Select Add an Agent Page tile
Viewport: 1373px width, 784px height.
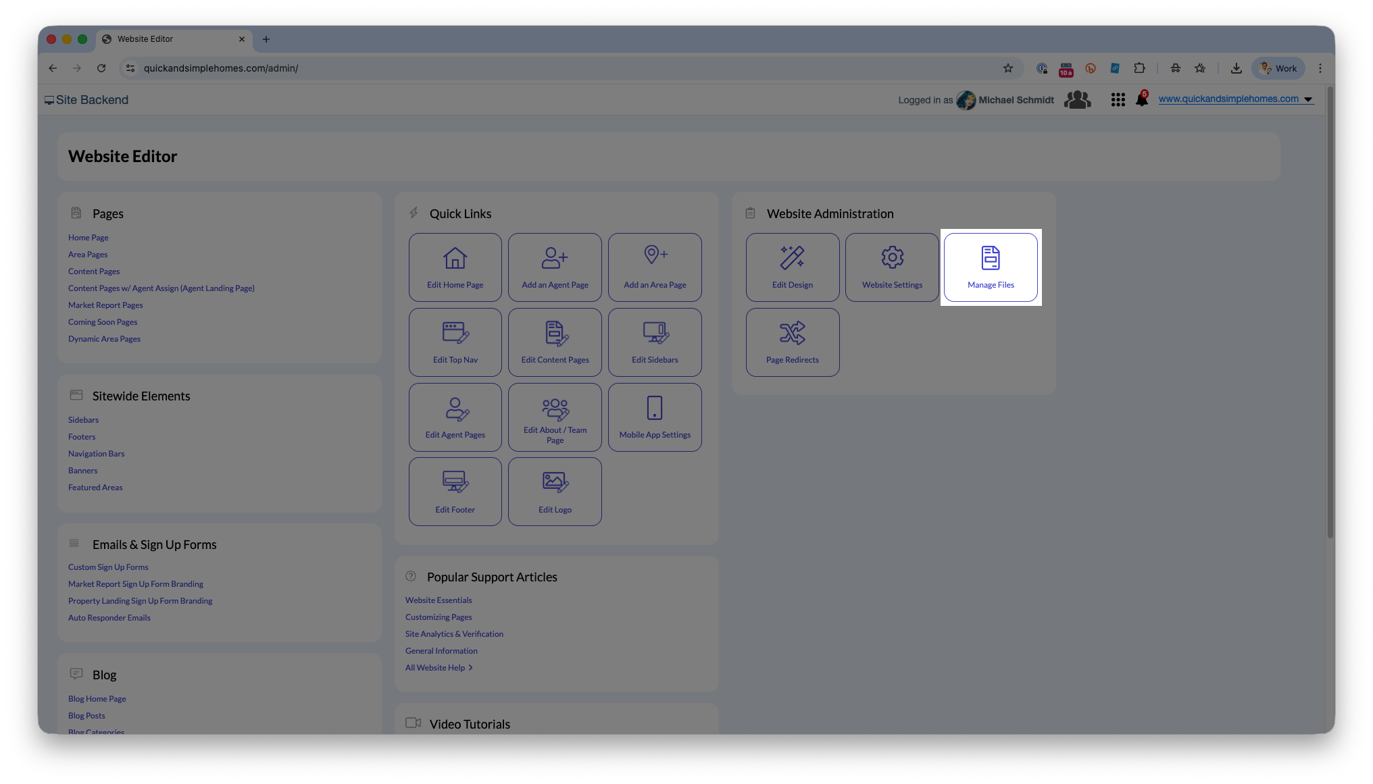(555, 267)
